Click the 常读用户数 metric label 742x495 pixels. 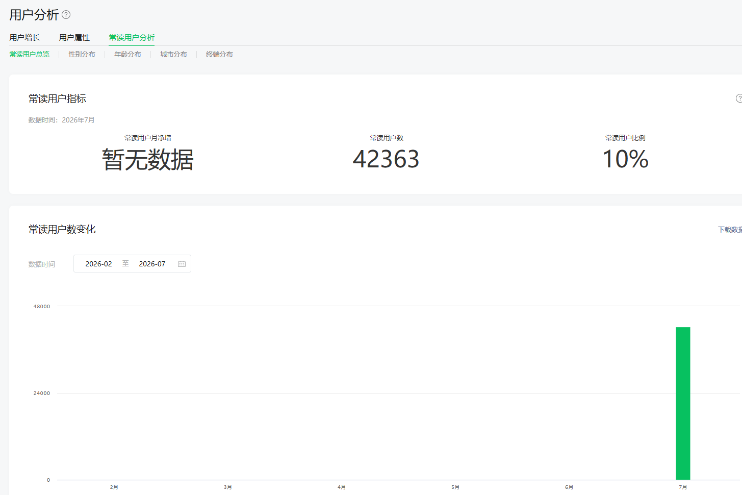point(387,138)
